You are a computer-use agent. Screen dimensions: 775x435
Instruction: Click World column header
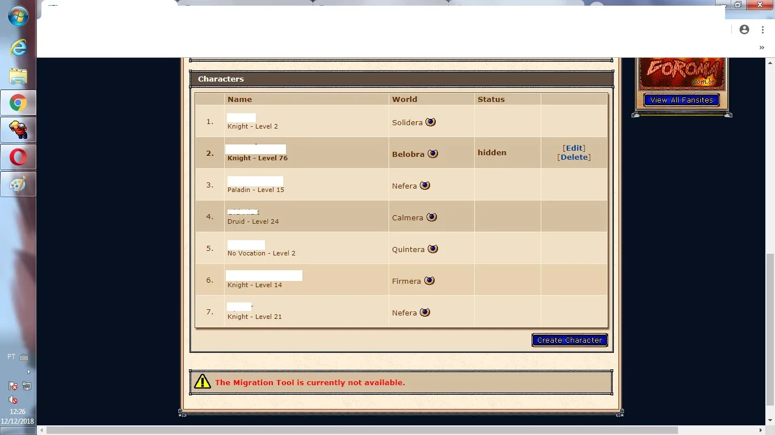point(405,99)
